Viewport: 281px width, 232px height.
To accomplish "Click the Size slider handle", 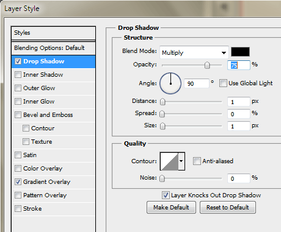I will pyautogui.click(x=162, y=126).
